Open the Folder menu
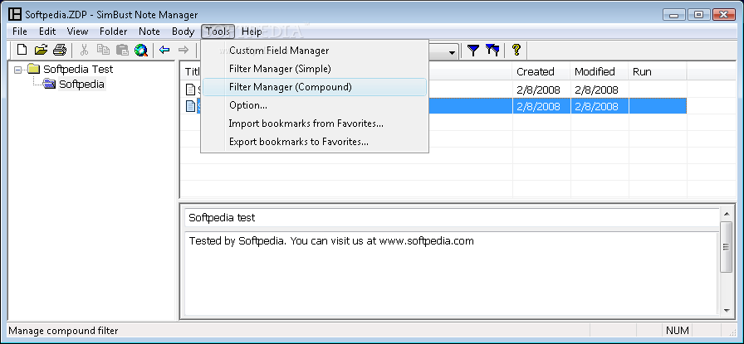Viewport: 744px width, 344px height. coord(114,31)
